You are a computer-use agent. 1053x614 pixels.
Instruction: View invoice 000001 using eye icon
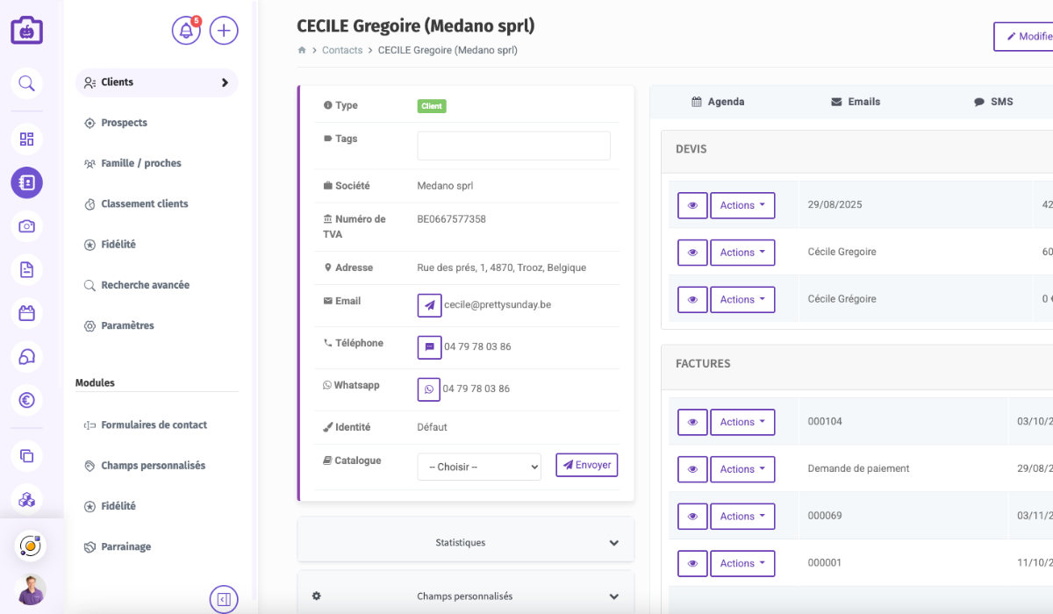tap(692, 563)
